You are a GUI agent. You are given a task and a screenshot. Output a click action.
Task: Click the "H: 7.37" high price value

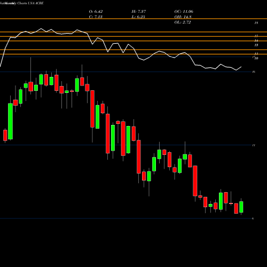[x=139, y=12]
